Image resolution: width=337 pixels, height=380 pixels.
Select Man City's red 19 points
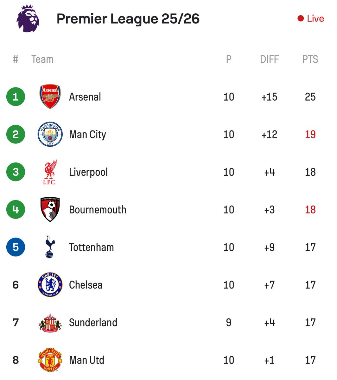click(310, 134)
